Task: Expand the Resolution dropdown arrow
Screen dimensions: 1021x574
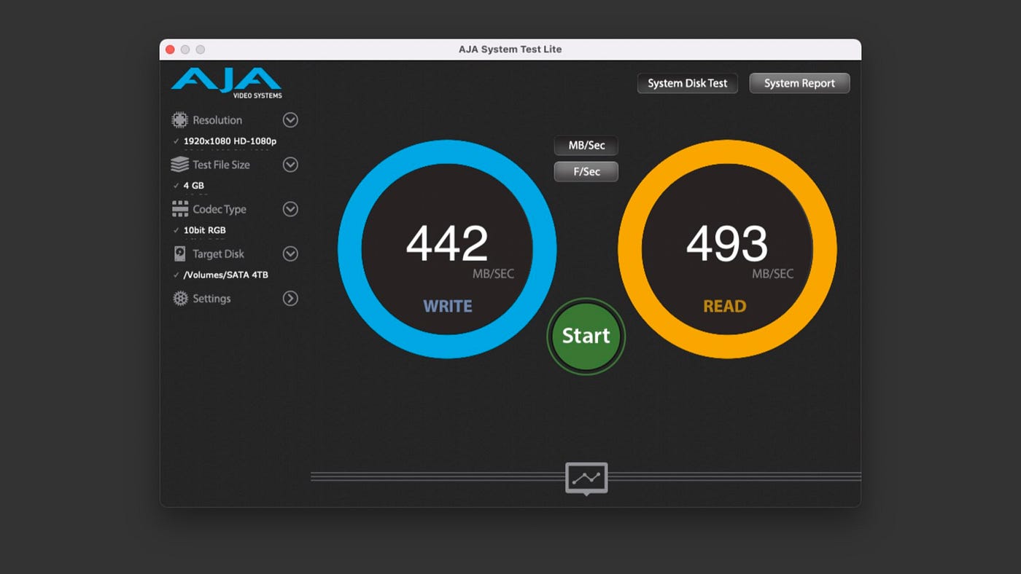Action: [x=290, y=120]
